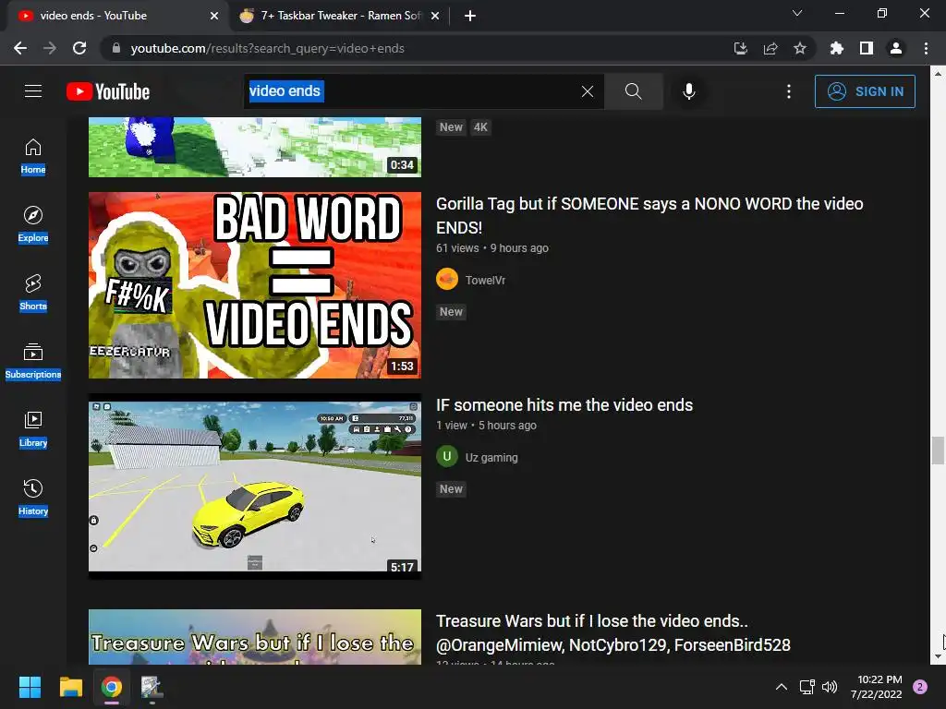Screen dimensions: 946x709
Task: Visit the TowelVr channel name link
Action: (485, 280)
